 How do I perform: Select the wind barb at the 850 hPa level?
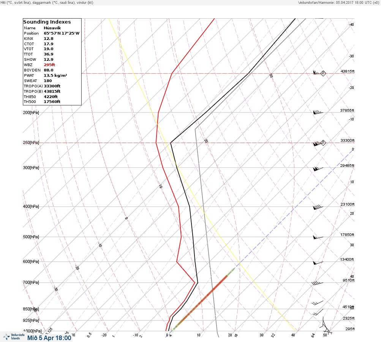[318, 312]
